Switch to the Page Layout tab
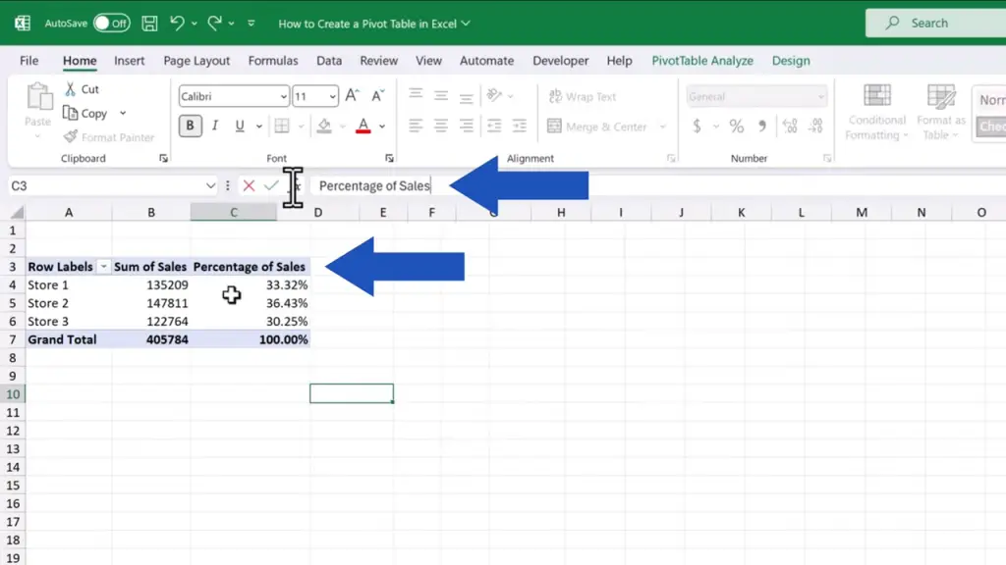 196,61
